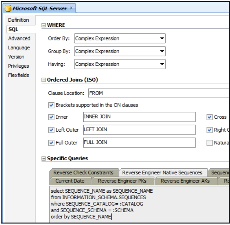Click the database icon on Microsoft SQL Server tab
This screenshot has height=225, width=230.
click(8, 8)
